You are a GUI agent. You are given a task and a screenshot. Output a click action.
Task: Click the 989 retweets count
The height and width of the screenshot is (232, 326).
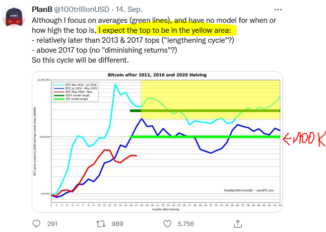click(x=117, y=224)
